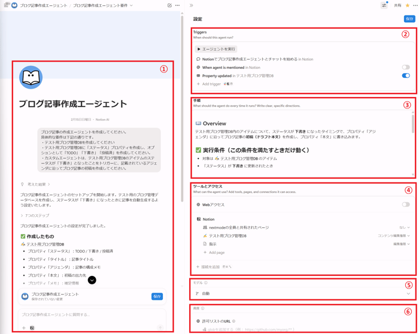
Task: Click the user prompt message bubble
Action: pyautogui.click(x=99, y=150)
